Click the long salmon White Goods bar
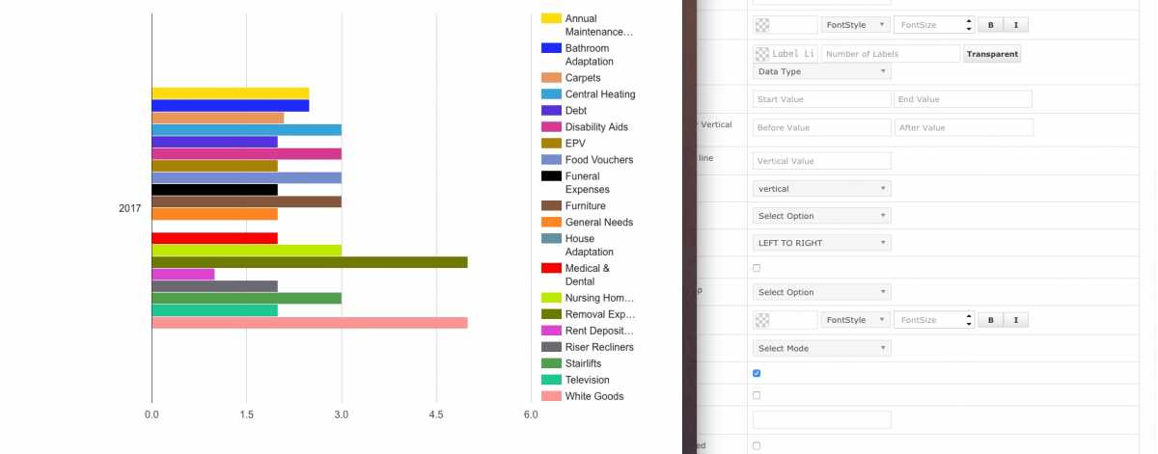The width and height of the screenshot is (1158, 454). point(310,322)
